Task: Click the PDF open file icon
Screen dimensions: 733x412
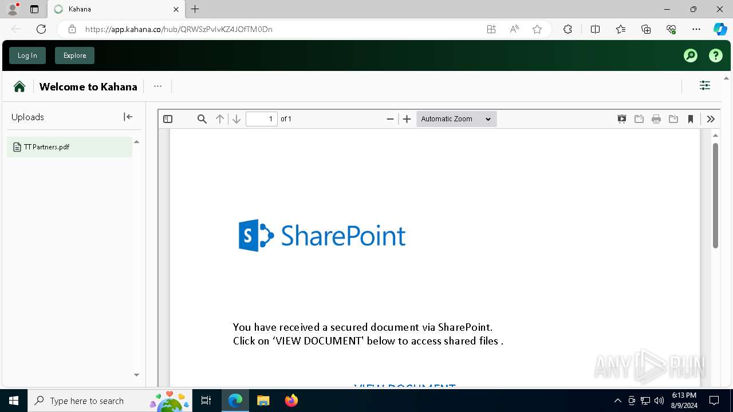Action: [639, 119]
